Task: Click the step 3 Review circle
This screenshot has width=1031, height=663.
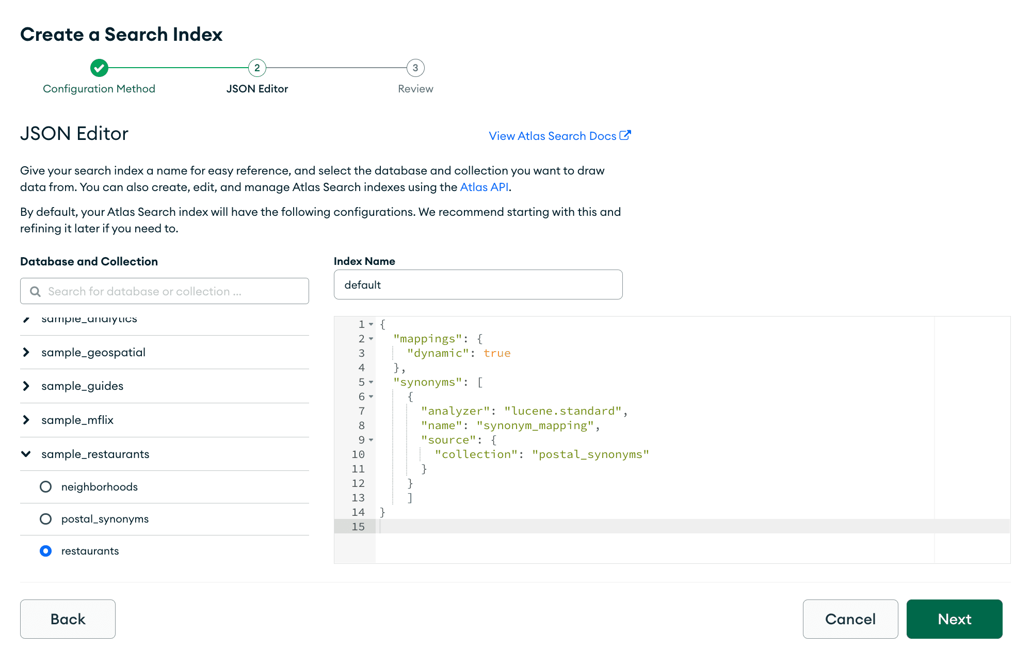Action: pos(415,68)
